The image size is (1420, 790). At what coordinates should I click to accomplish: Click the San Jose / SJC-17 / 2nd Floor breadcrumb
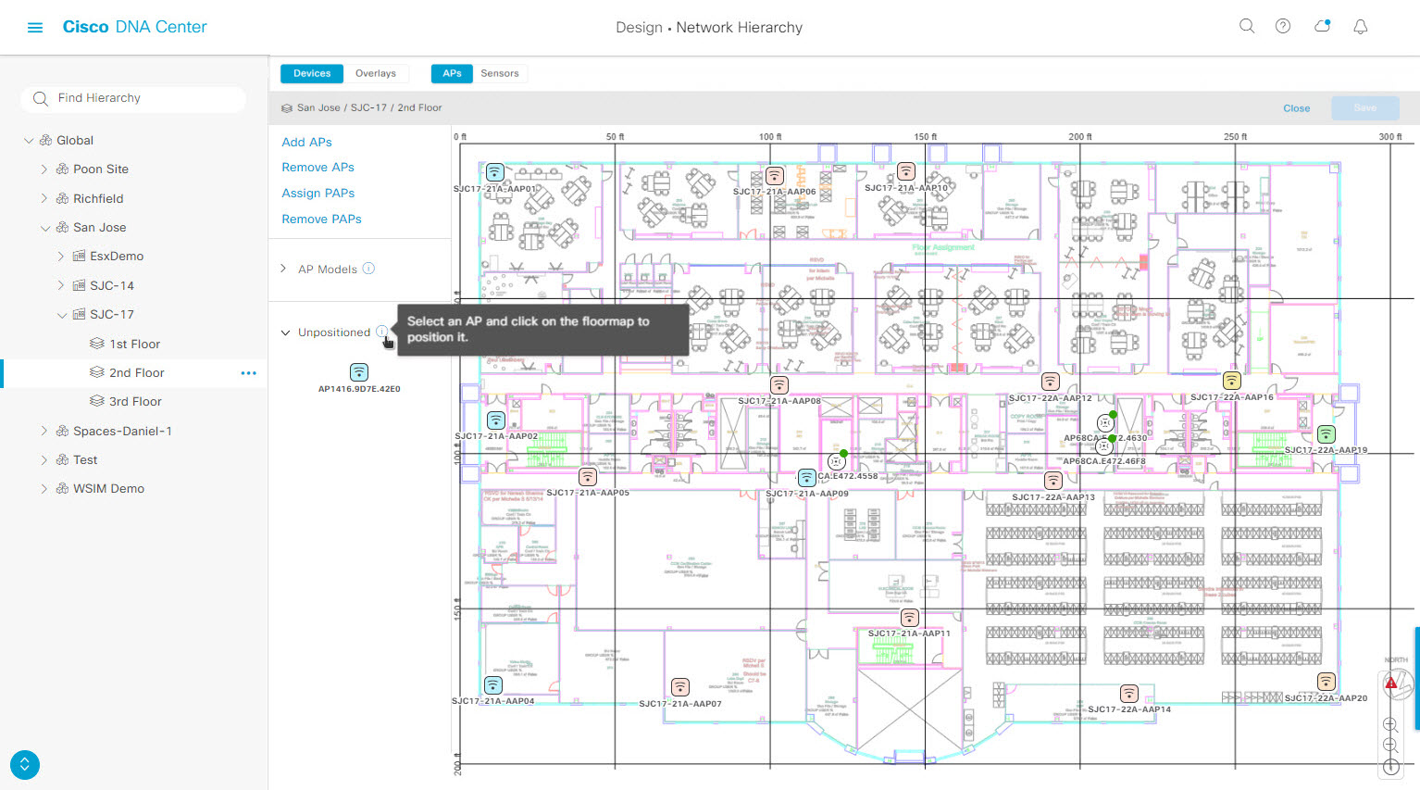(x=368, y=108)
